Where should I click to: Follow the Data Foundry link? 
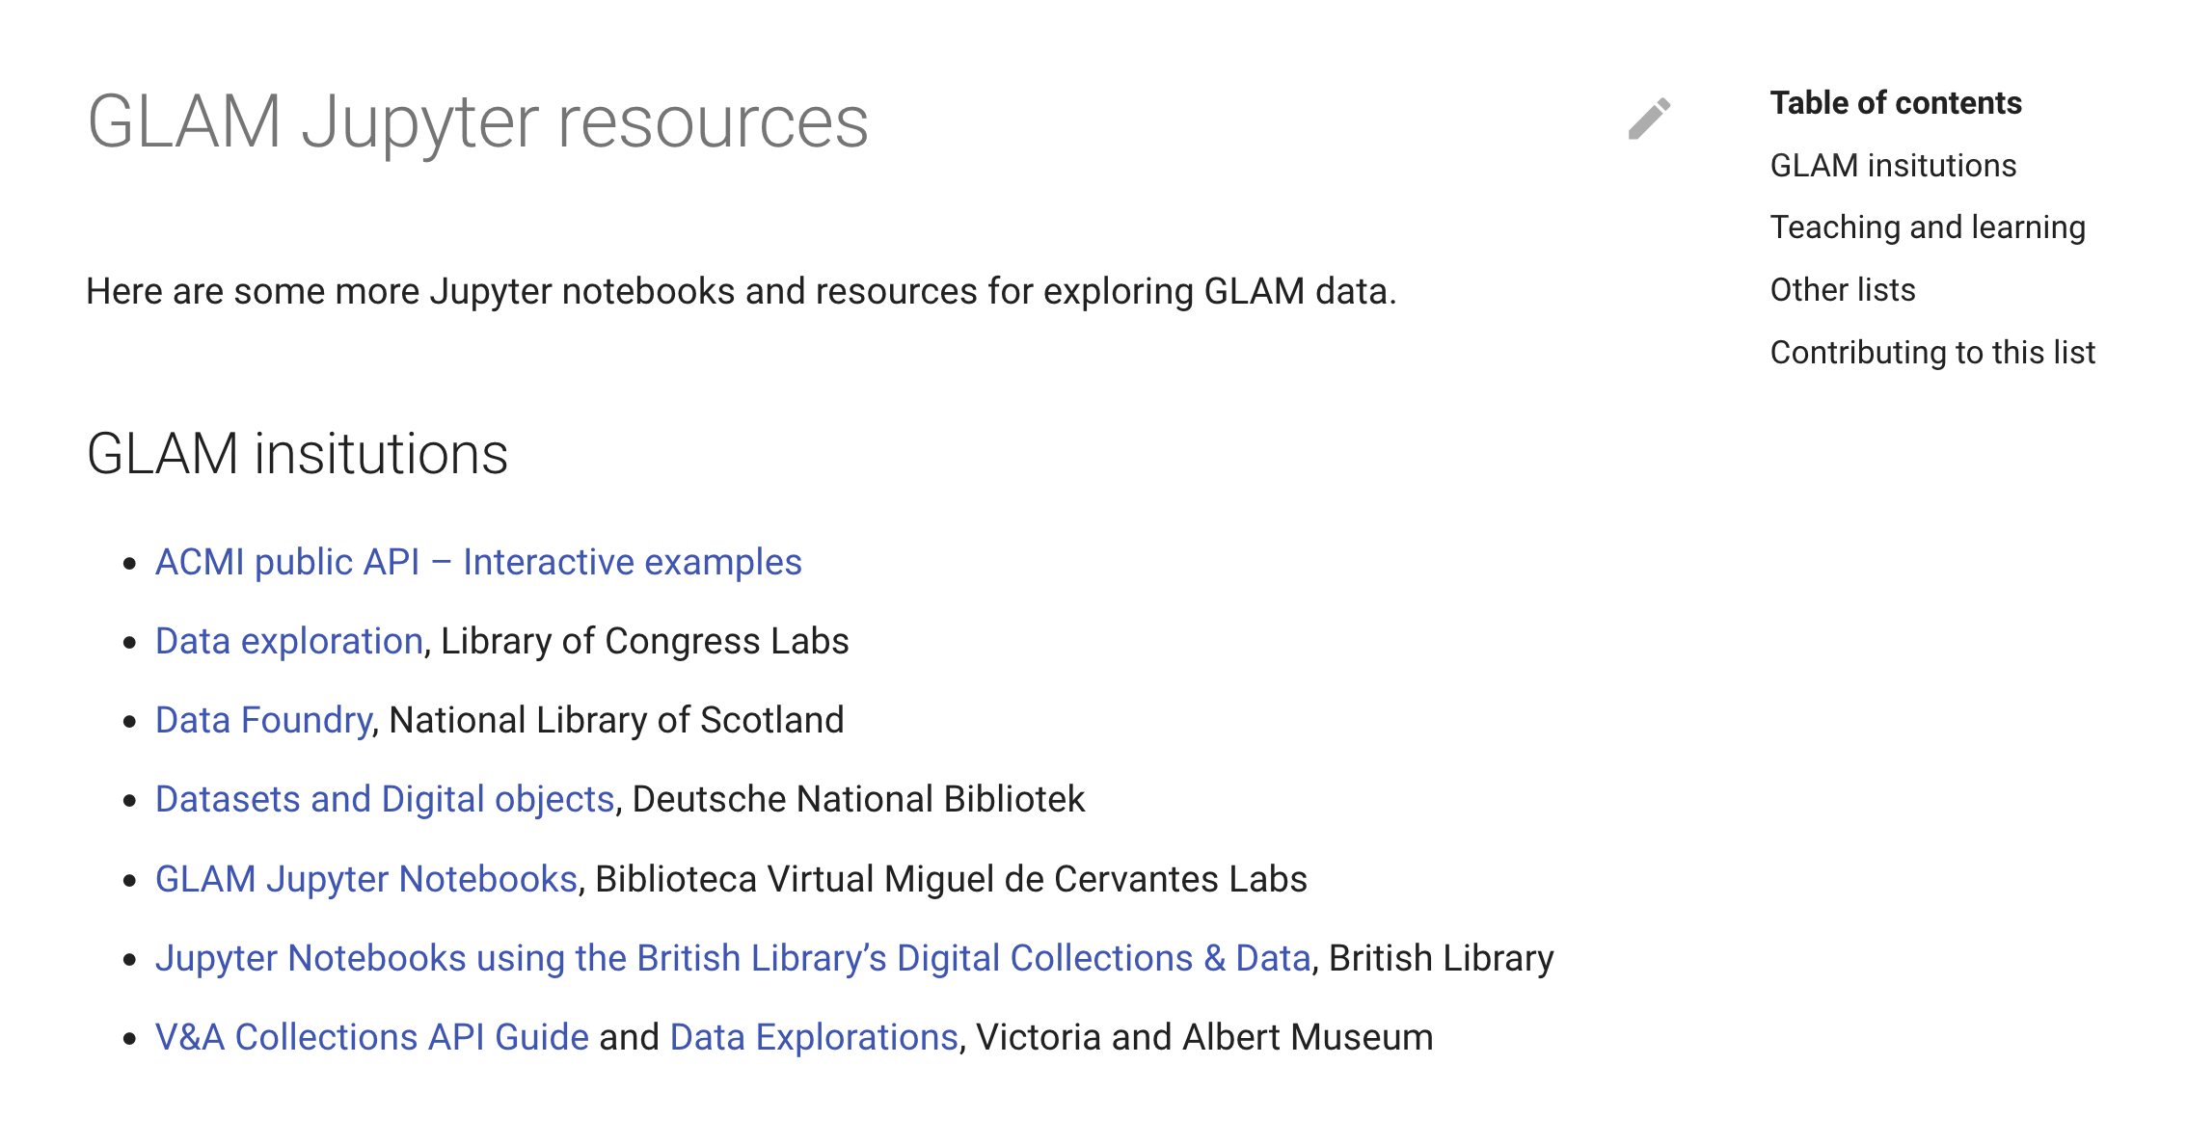click(263, 720)
